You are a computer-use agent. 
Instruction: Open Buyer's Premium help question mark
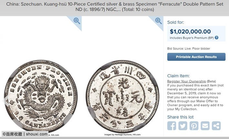[x=217, y=38]
